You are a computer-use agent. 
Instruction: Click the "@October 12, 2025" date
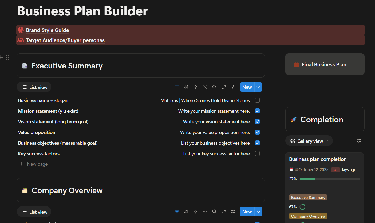(311, 170)
